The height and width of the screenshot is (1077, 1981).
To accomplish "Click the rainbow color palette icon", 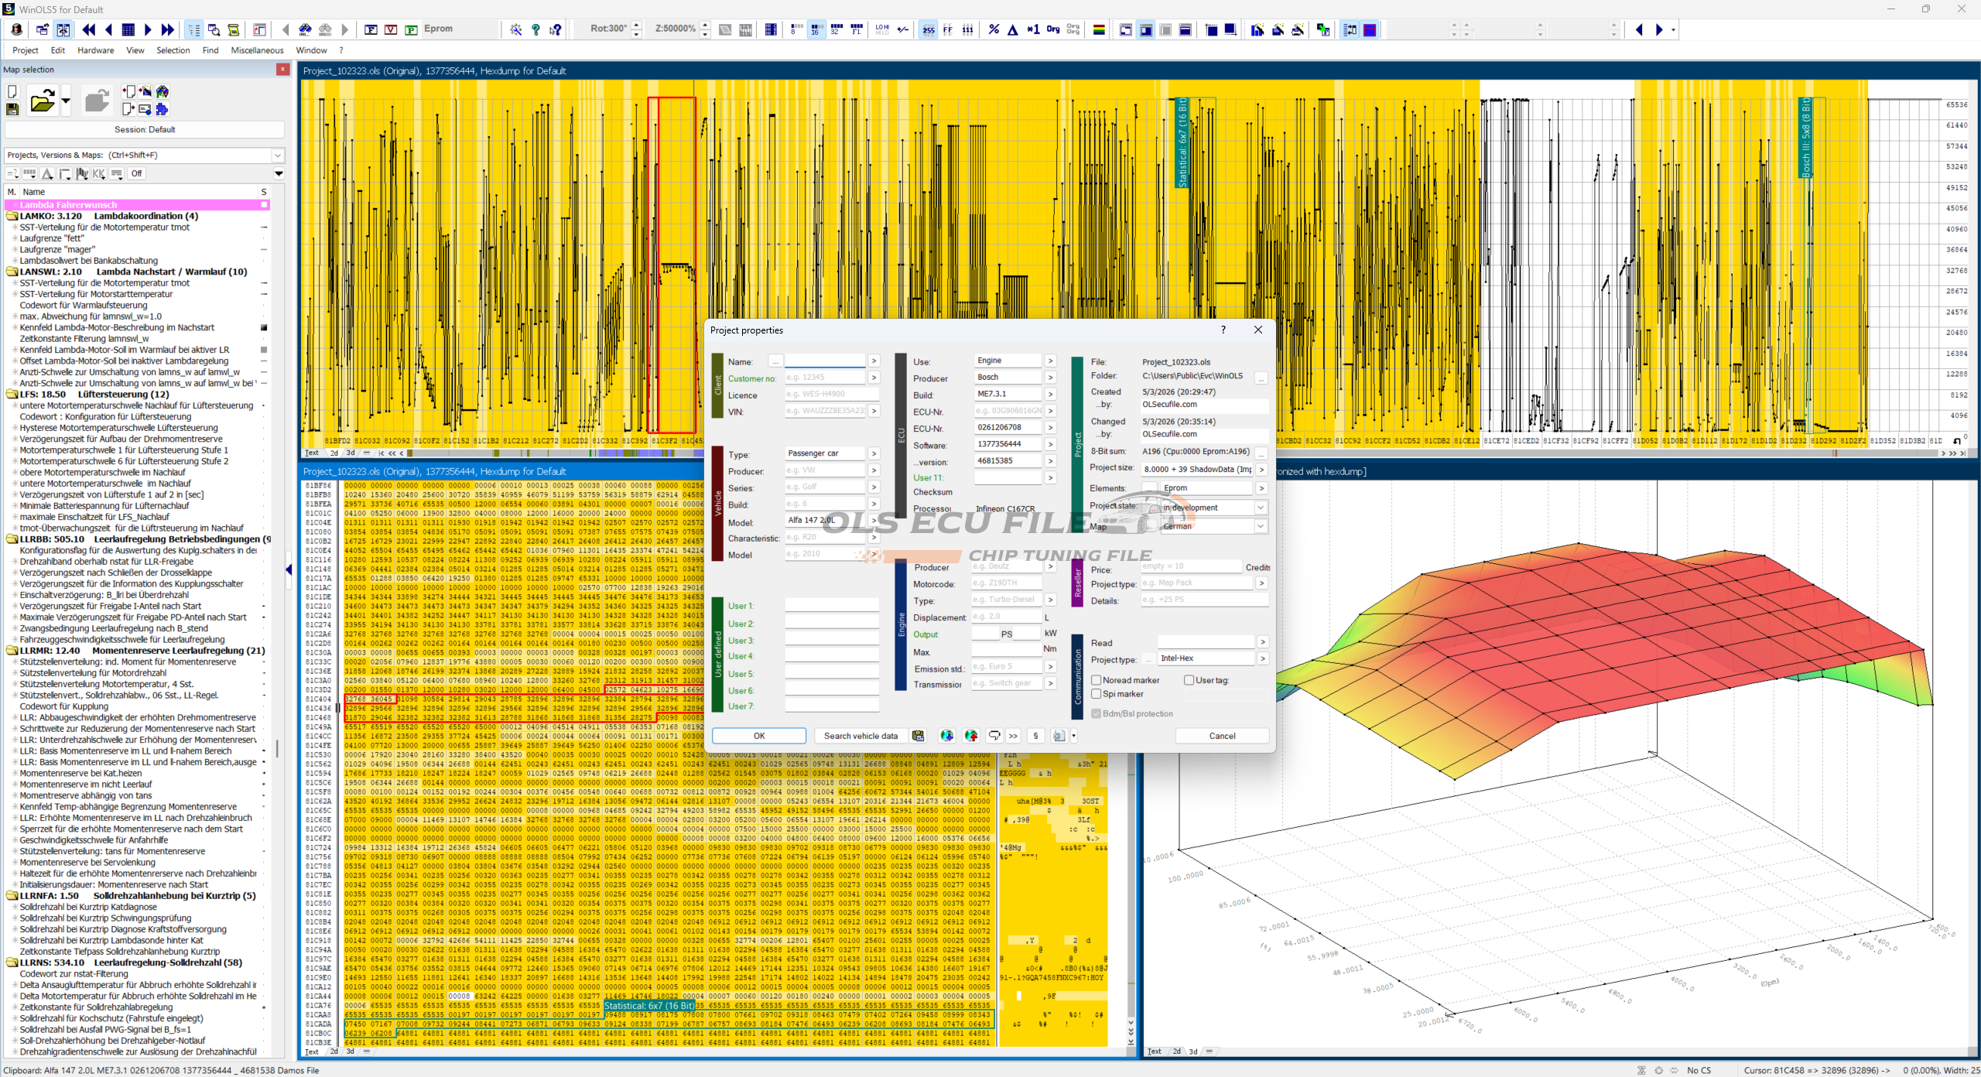I will 1099,29.
